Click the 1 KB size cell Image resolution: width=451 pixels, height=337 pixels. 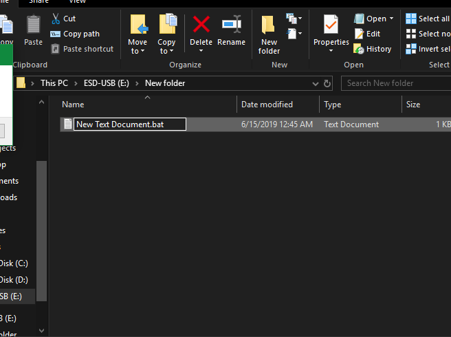pos(443,124)
